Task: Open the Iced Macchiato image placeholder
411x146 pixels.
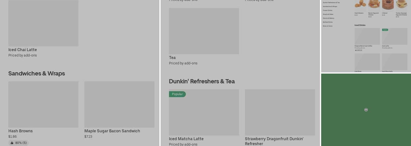Action: pos(395,62)
